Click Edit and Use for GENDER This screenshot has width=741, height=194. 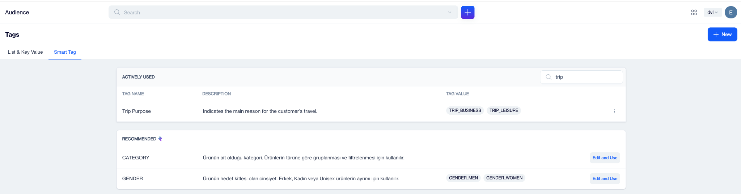pyautogui.click(x=605, y=178)
